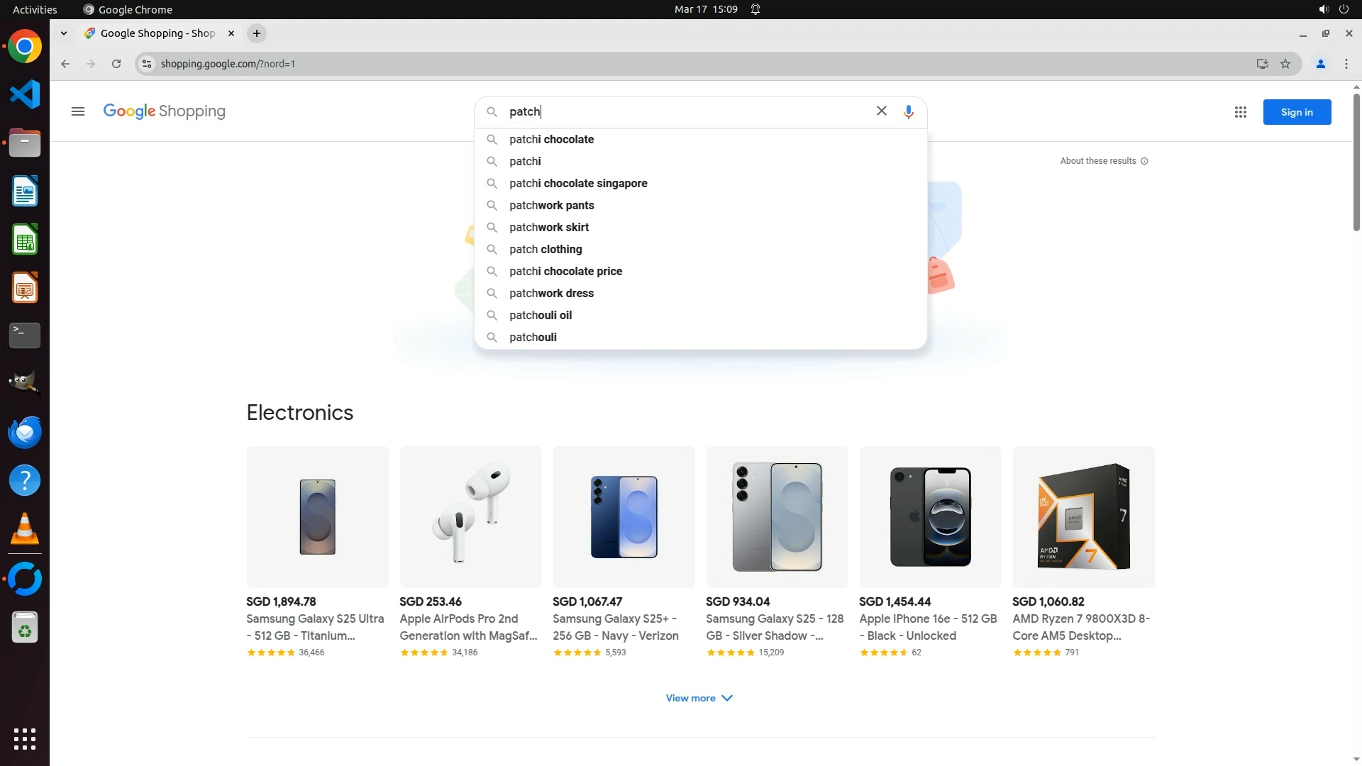This screenshot has width=1362, height=766.
Task: Launch Thunderbird from the dock
Action: click(x=25, y=432)
